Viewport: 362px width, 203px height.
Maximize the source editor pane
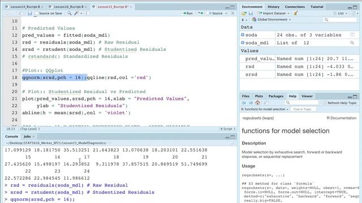(x=232, y=7)
